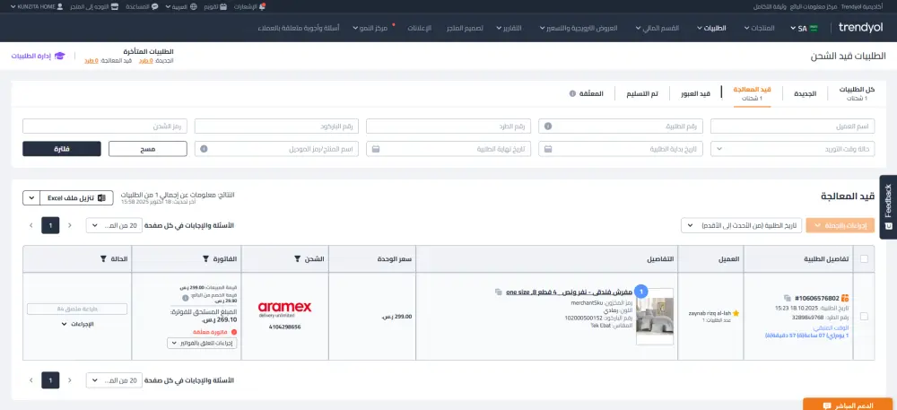897x410 pixels.
Task: Click the orange icon beside order #10606576802
Action: tap(844, 298)
